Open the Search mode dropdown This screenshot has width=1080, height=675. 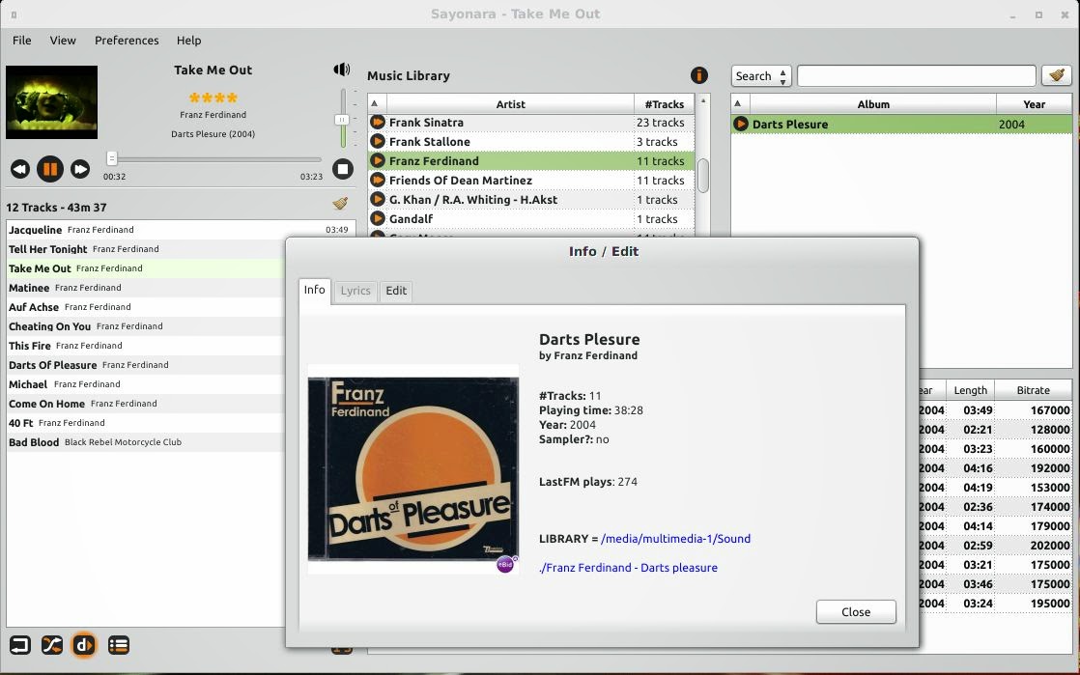tap(761, 75)
